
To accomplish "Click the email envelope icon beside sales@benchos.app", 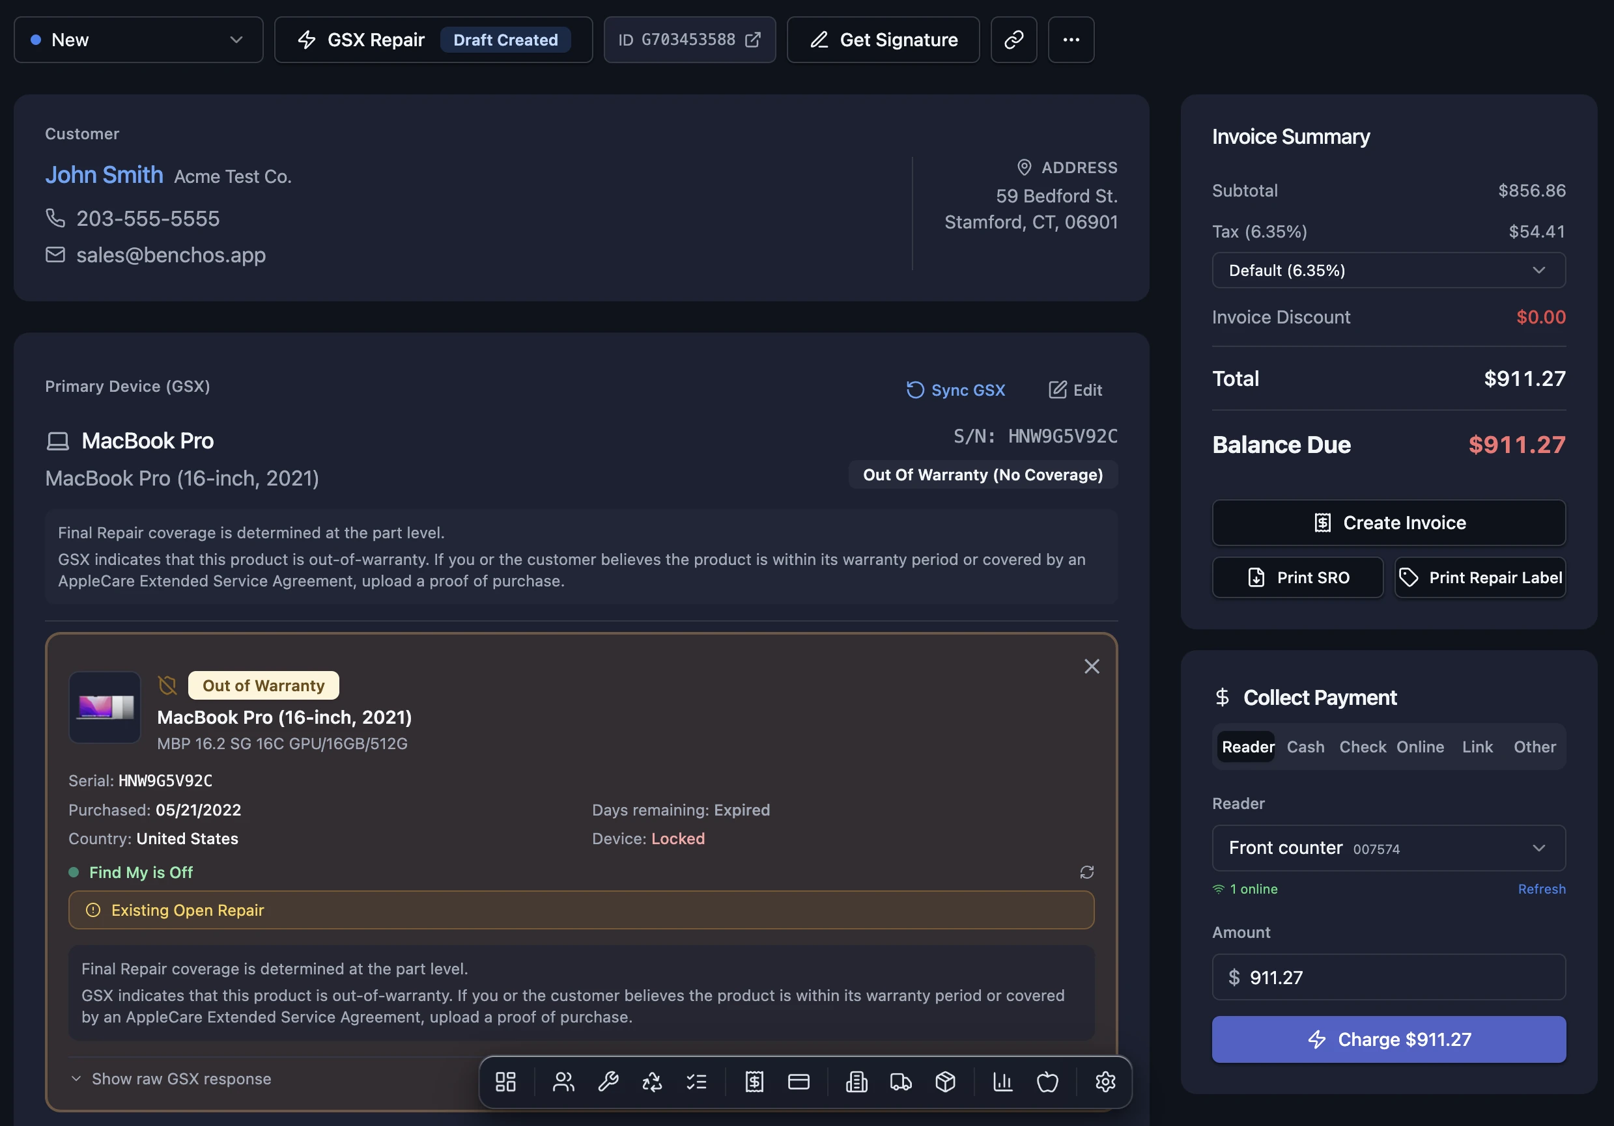I will click(x=55, y=254).
